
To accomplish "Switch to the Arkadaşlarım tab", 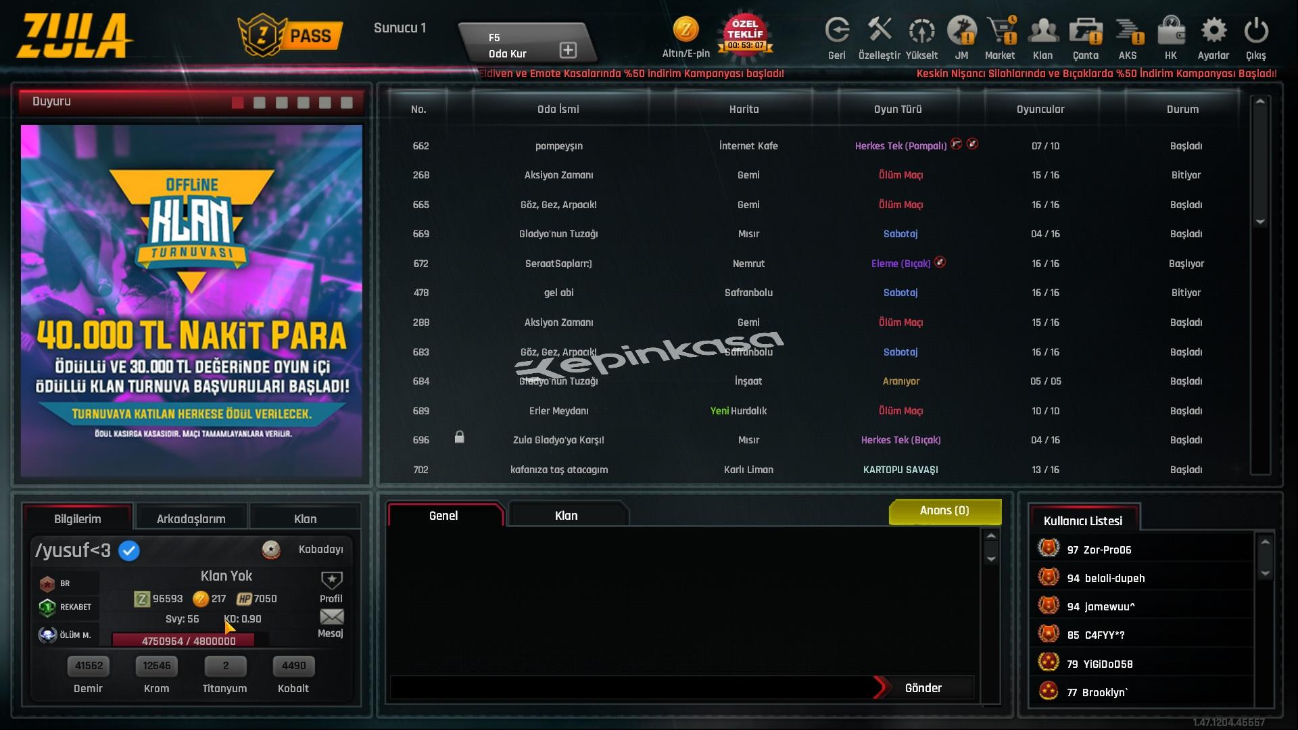I will coord(191,518).
